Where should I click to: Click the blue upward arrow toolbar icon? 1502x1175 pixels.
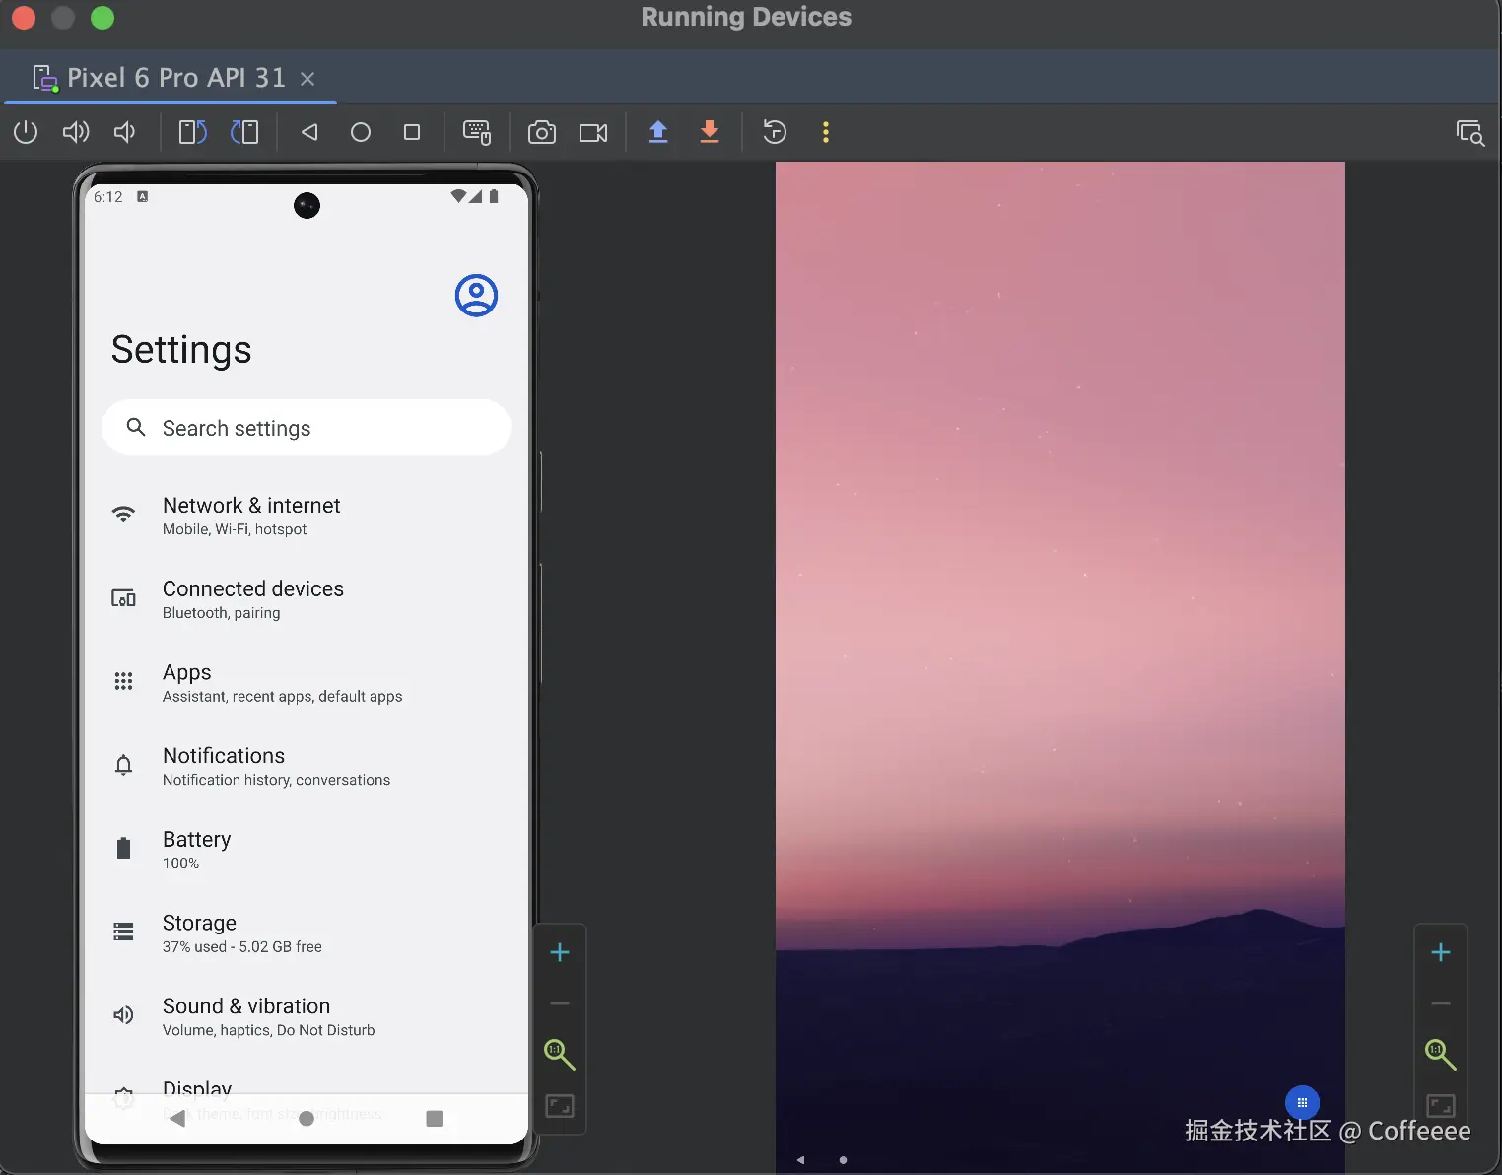(x=658, y=132)
